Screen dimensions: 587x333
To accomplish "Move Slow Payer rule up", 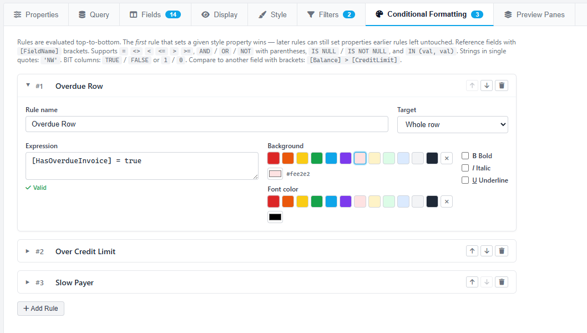I will [472, 282].
